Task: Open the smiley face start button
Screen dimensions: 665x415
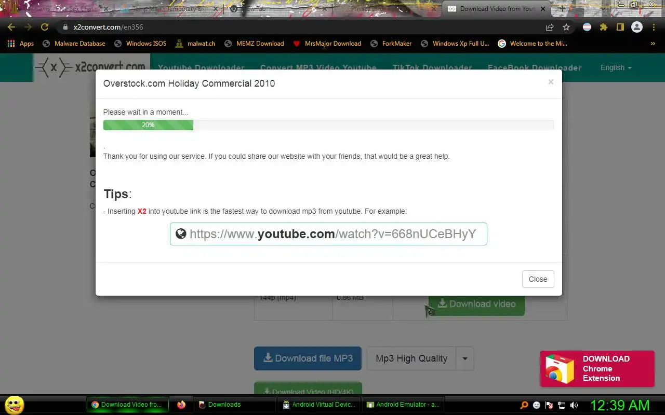Action: point(14,405)
